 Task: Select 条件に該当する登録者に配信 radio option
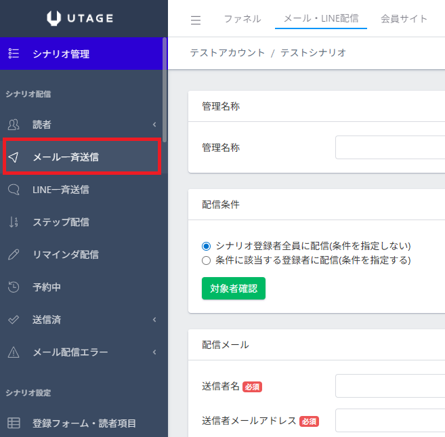click(207, 260)
